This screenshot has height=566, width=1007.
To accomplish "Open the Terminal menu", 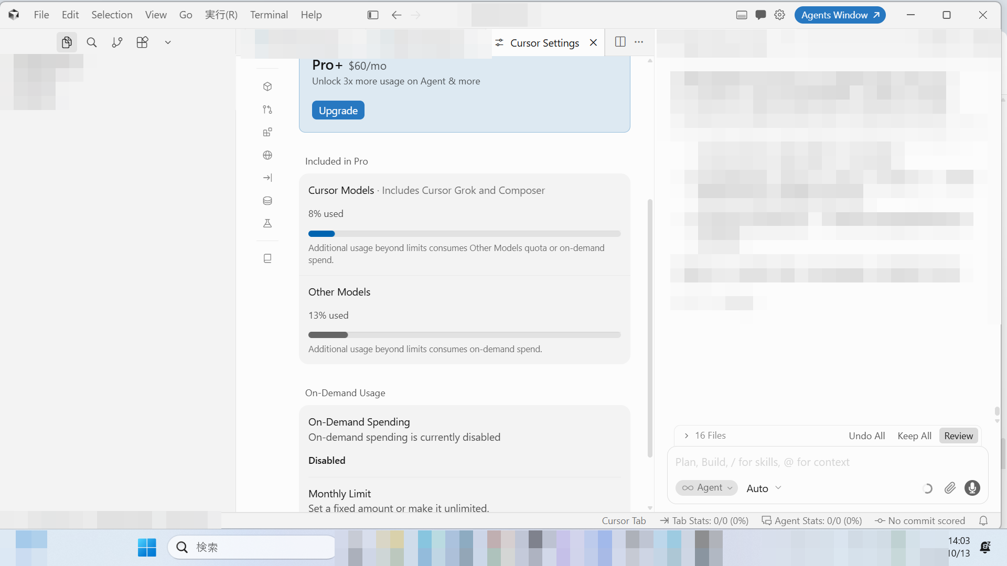I will (x=269, y=15).
